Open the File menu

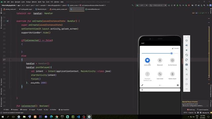[5, 2]
